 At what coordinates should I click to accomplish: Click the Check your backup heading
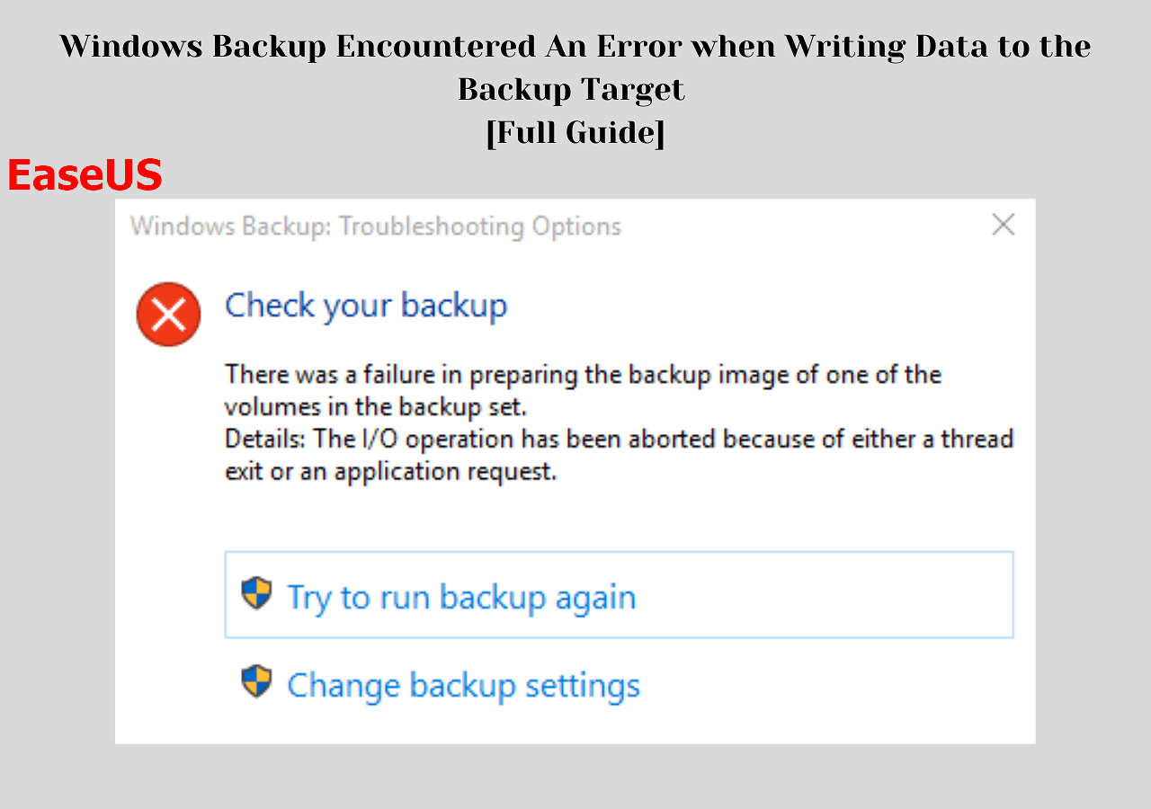tap(366, 306)
